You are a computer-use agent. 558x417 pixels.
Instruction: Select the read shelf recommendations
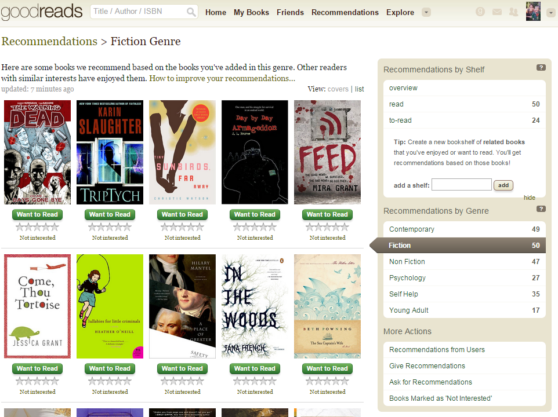[x=465, y=104]
